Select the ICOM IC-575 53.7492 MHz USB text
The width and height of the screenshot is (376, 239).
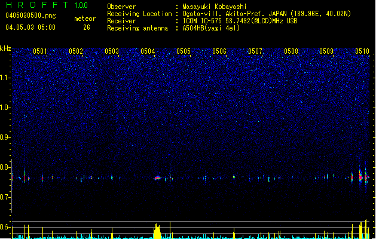pyautogui.click(x=240, y=21)
